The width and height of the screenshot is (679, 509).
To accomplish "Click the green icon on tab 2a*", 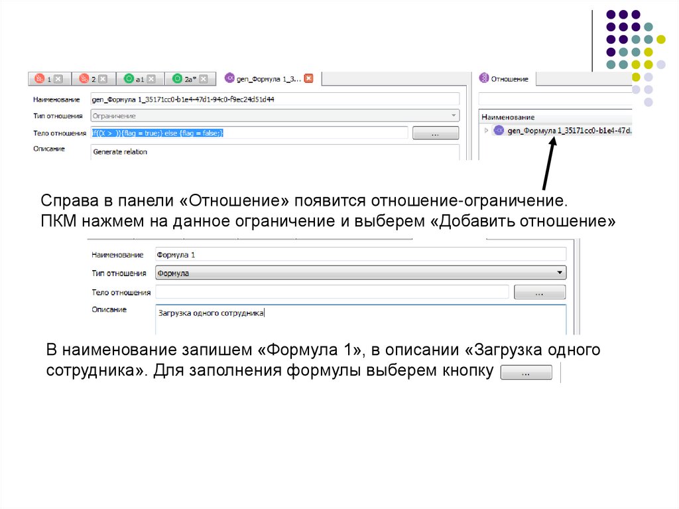I will 177,78.
